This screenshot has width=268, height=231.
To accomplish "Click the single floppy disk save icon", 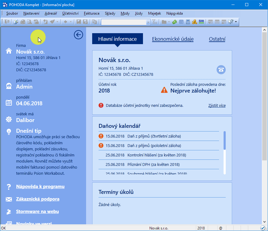I will click(x=78, y=22).
